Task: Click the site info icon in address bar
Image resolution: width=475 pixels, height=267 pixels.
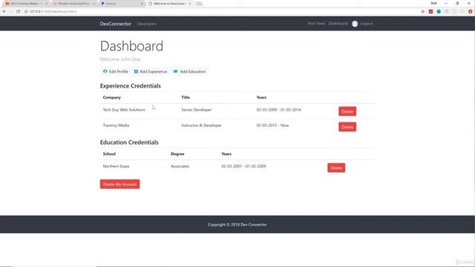Action: point(26,12)
